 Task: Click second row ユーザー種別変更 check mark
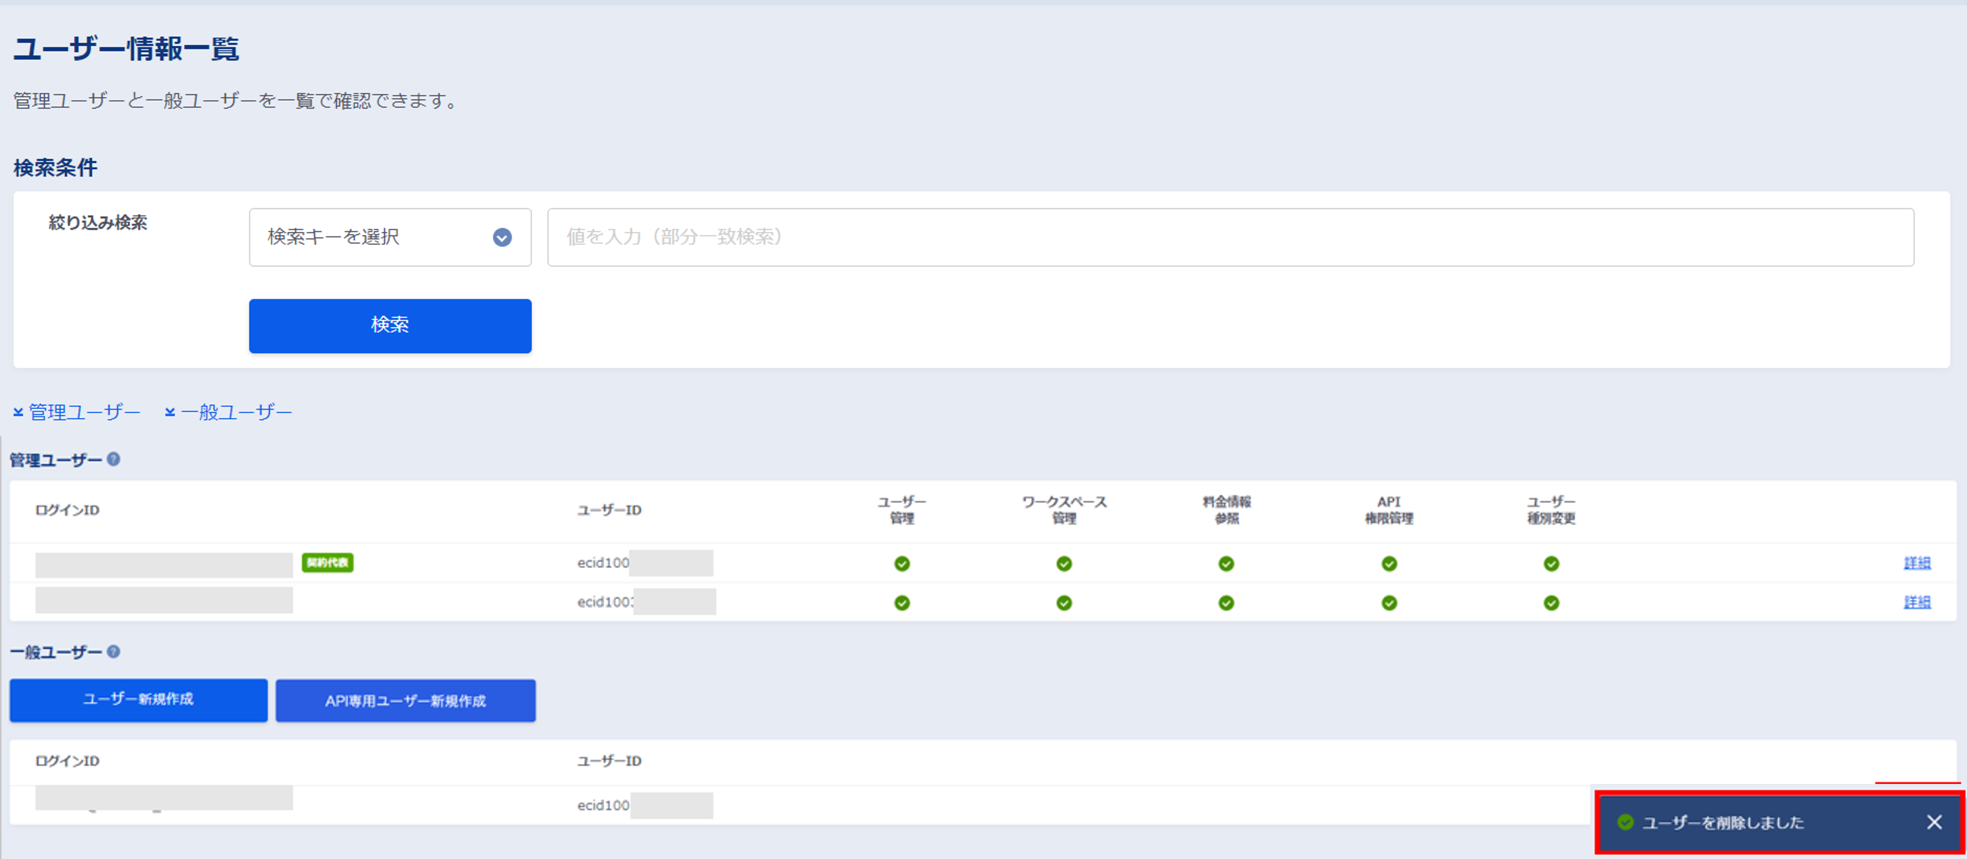(x=1551, y=603)
